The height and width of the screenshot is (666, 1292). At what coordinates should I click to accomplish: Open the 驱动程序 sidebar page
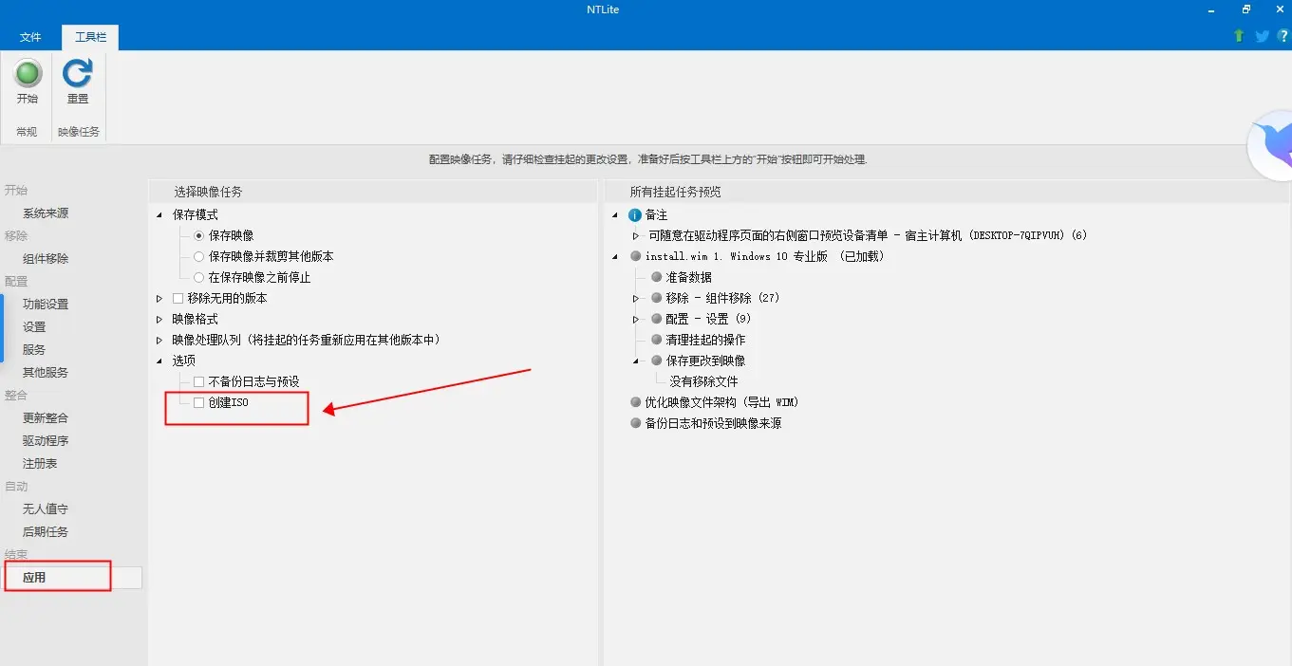pos(46,440)
